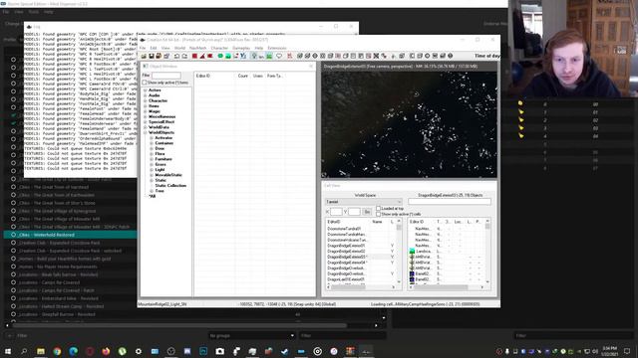Open the World Space Tamriel dropdown

click(363, 202)
